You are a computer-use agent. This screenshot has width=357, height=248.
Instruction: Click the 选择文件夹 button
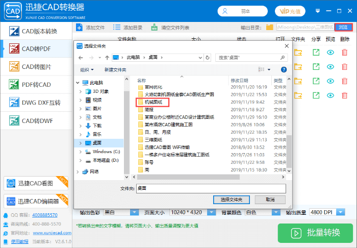tap(232, 200)
